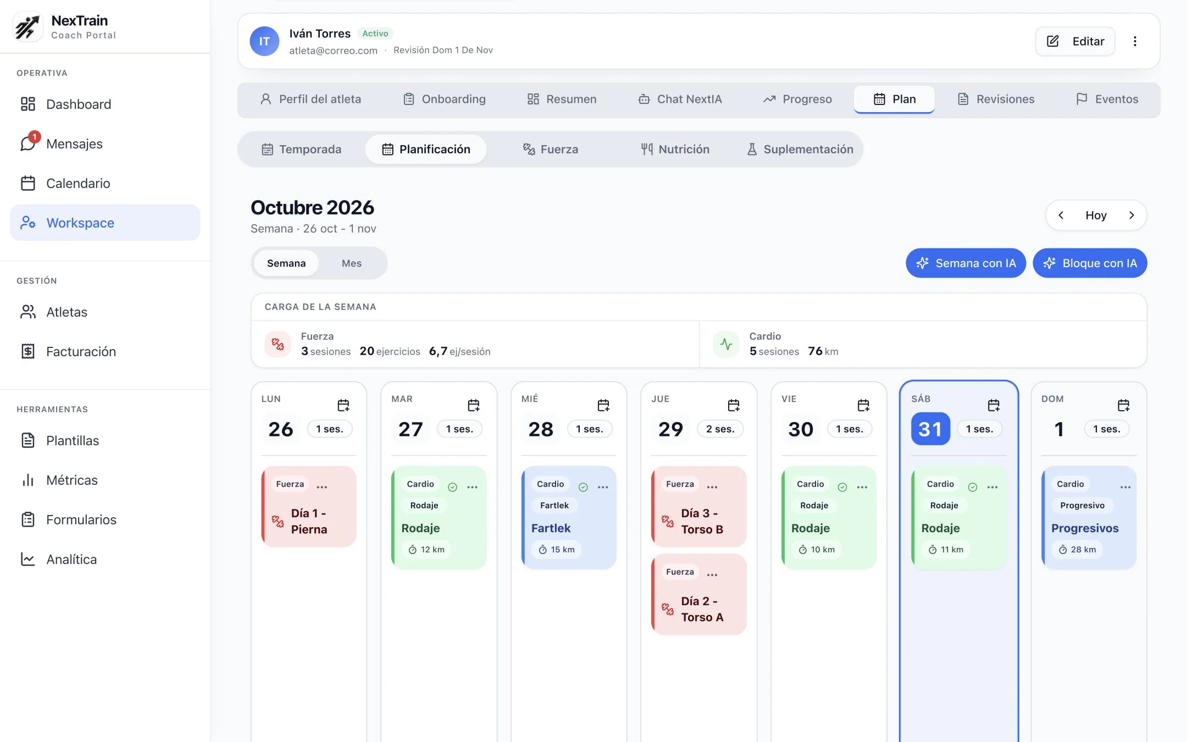Open the vertical three-dot menu beside Editar

[1135, 41]
